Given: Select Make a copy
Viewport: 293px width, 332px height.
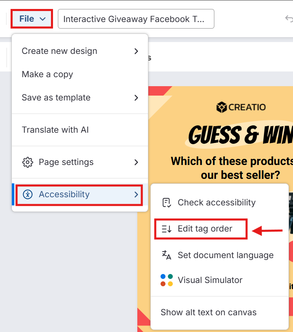Looking at the screenshot, I should [x=47, y=74].
